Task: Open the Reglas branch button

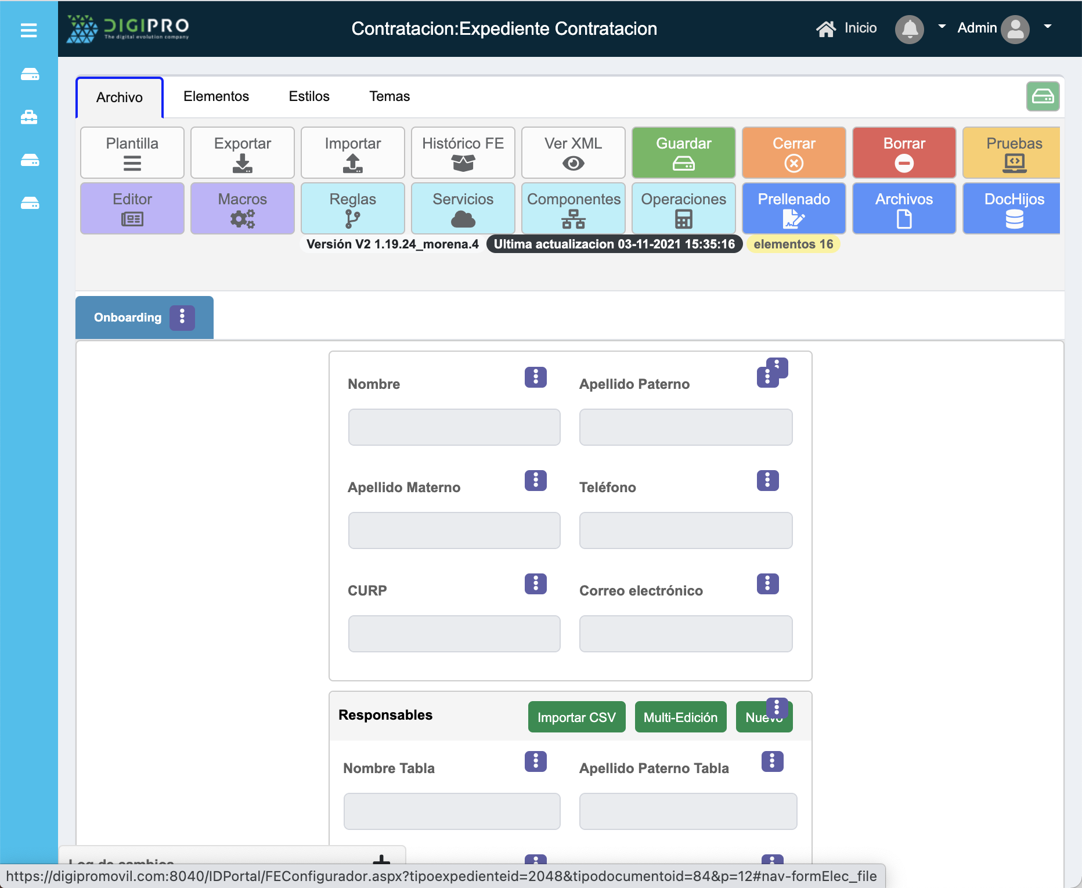Action: tap(352, 208)
